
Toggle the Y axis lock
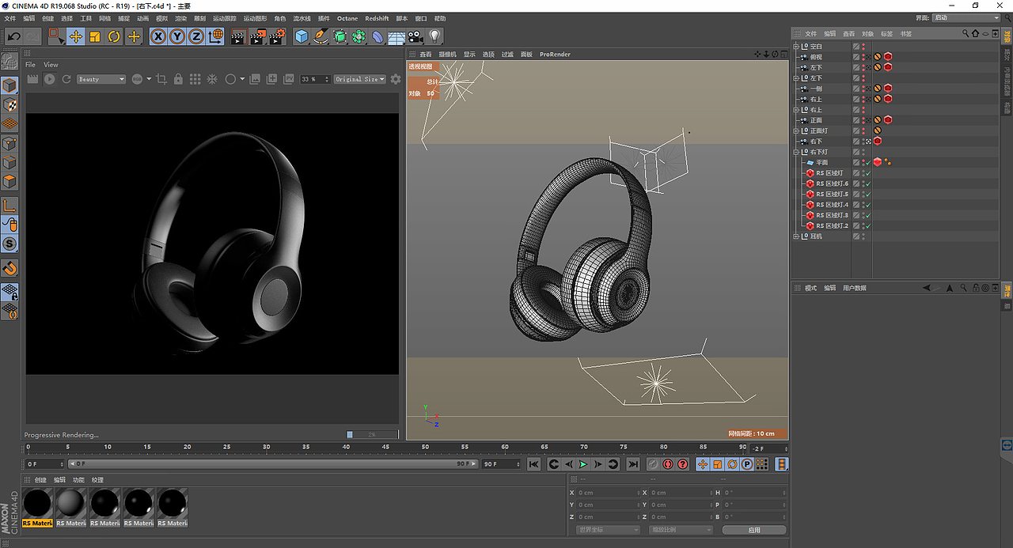pyautogui.click(x=177, y=36)
